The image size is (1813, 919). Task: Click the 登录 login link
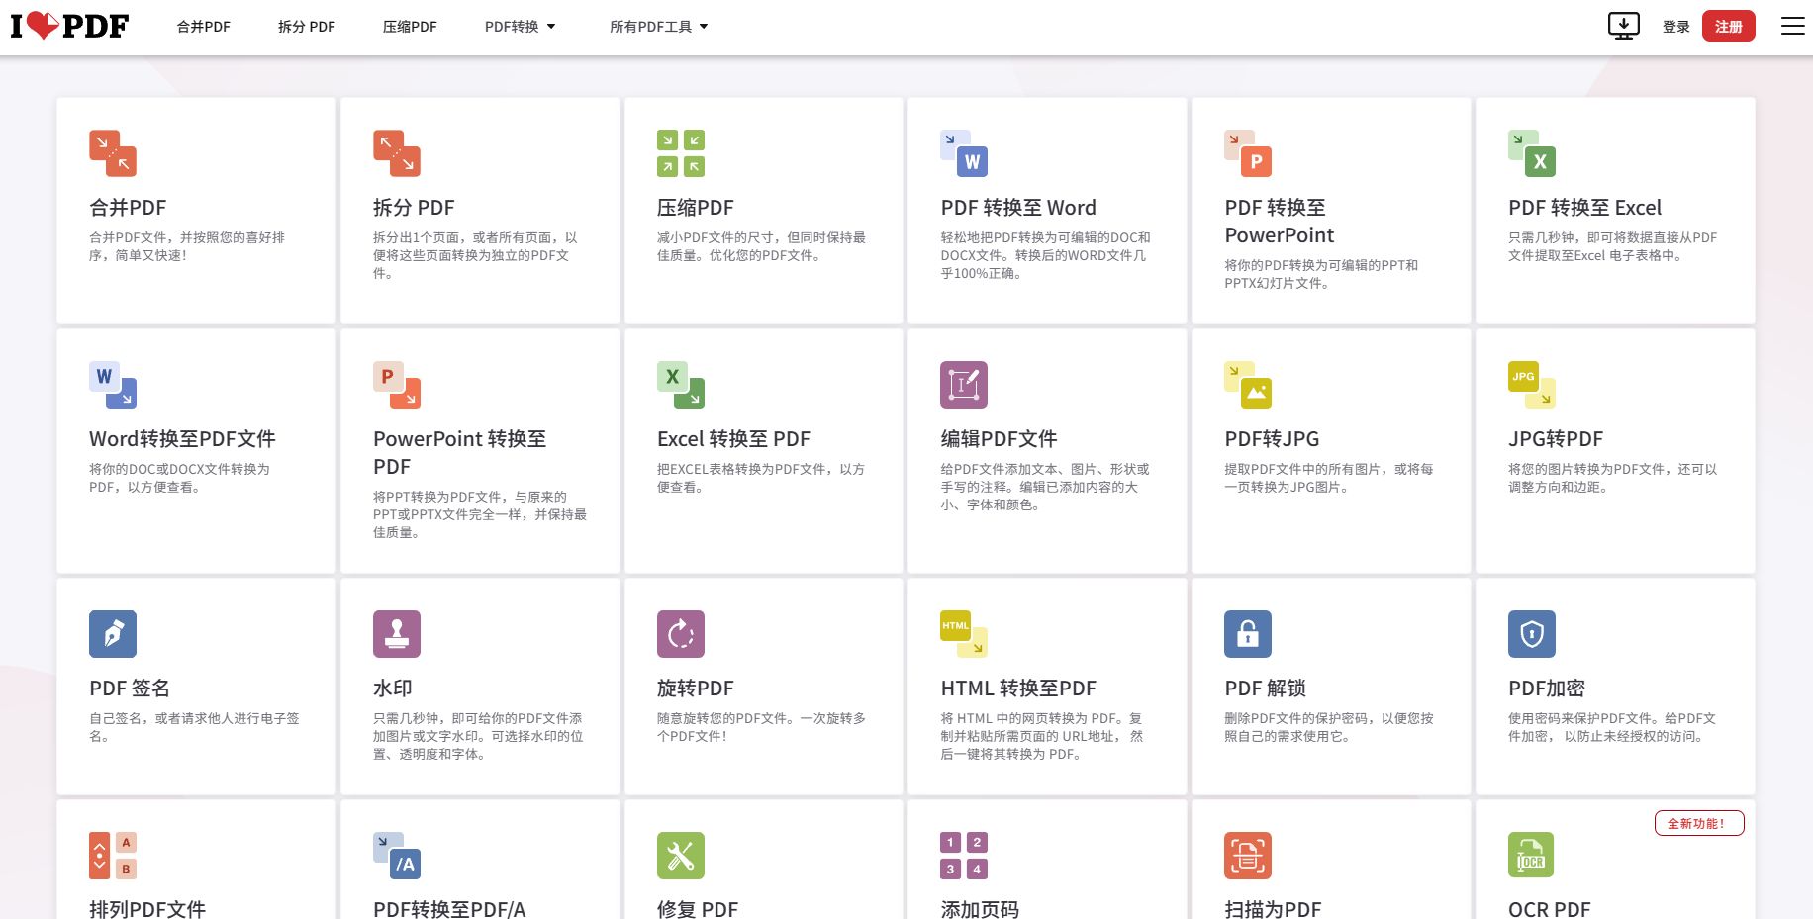pos(1676,27)
